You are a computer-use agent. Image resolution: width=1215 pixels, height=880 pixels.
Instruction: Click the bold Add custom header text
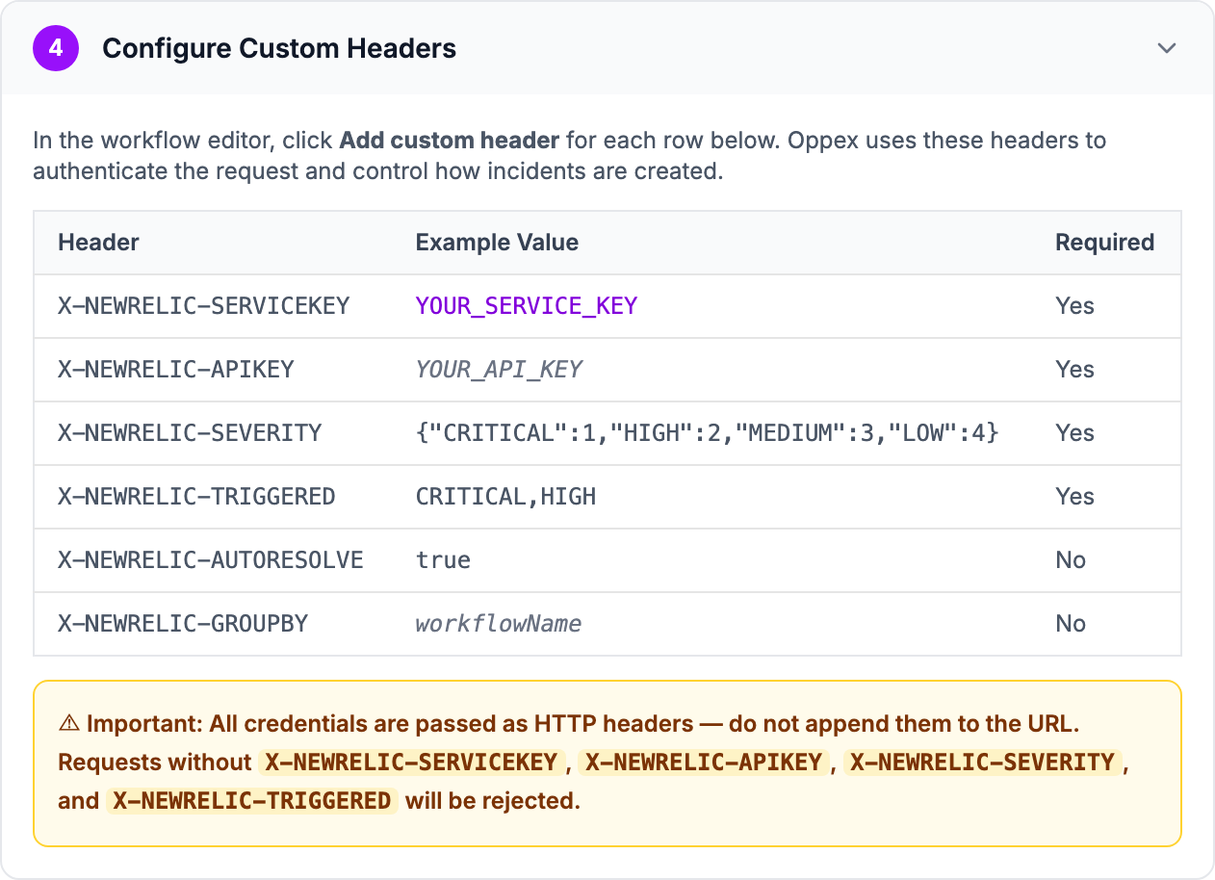click(450, 141)
